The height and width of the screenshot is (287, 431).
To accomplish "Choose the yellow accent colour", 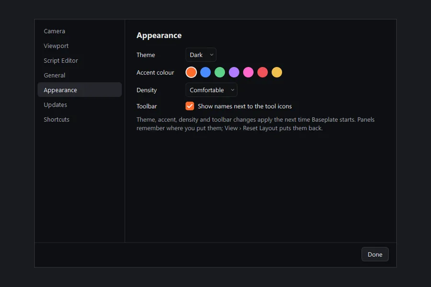I will coord(277,72).
